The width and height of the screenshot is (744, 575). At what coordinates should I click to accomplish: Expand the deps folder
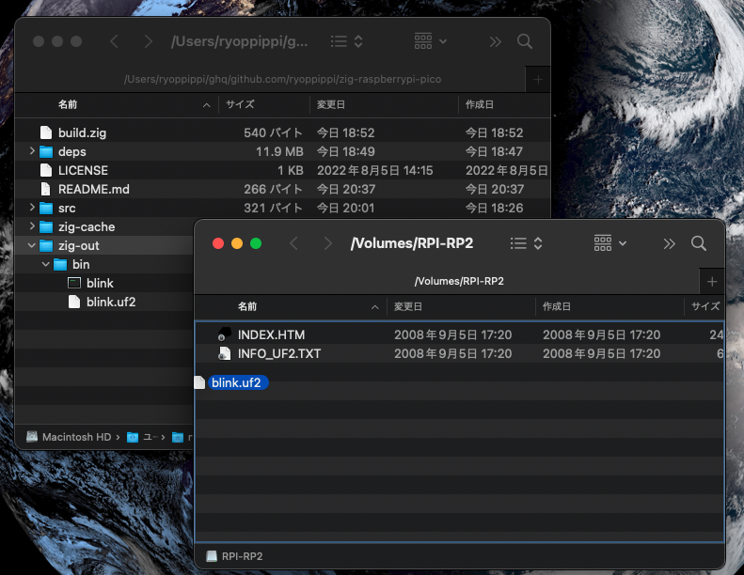[32, 151]
